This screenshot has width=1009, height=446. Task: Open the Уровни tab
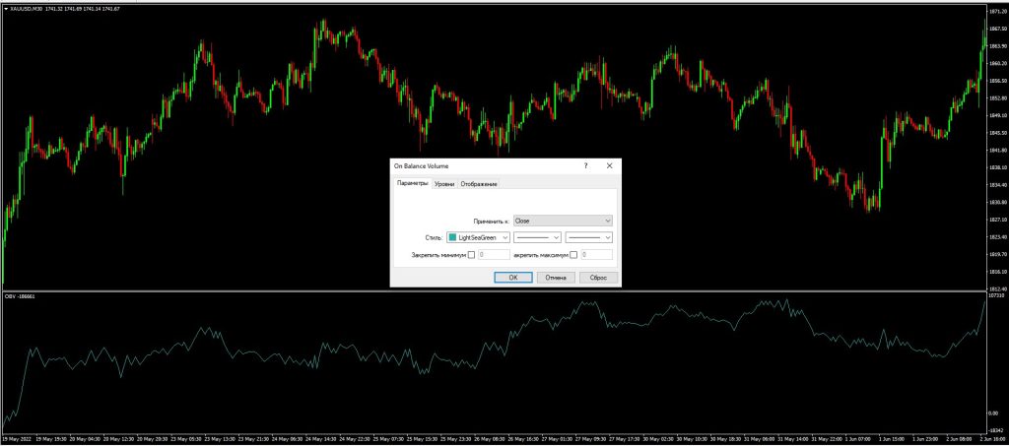coord(444,184)
